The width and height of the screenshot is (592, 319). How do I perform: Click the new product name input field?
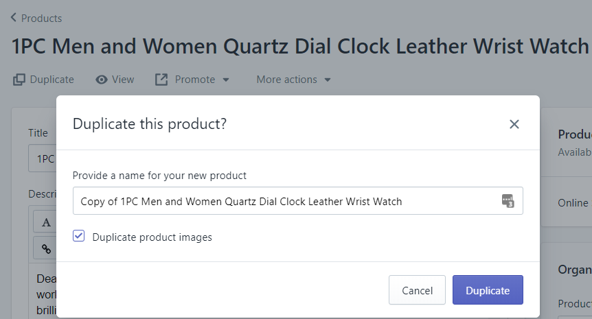click(x=288, y=201)
